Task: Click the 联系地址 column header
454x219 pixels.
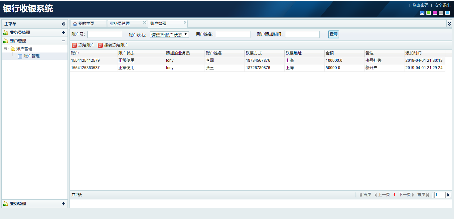Action: point(304,53)
